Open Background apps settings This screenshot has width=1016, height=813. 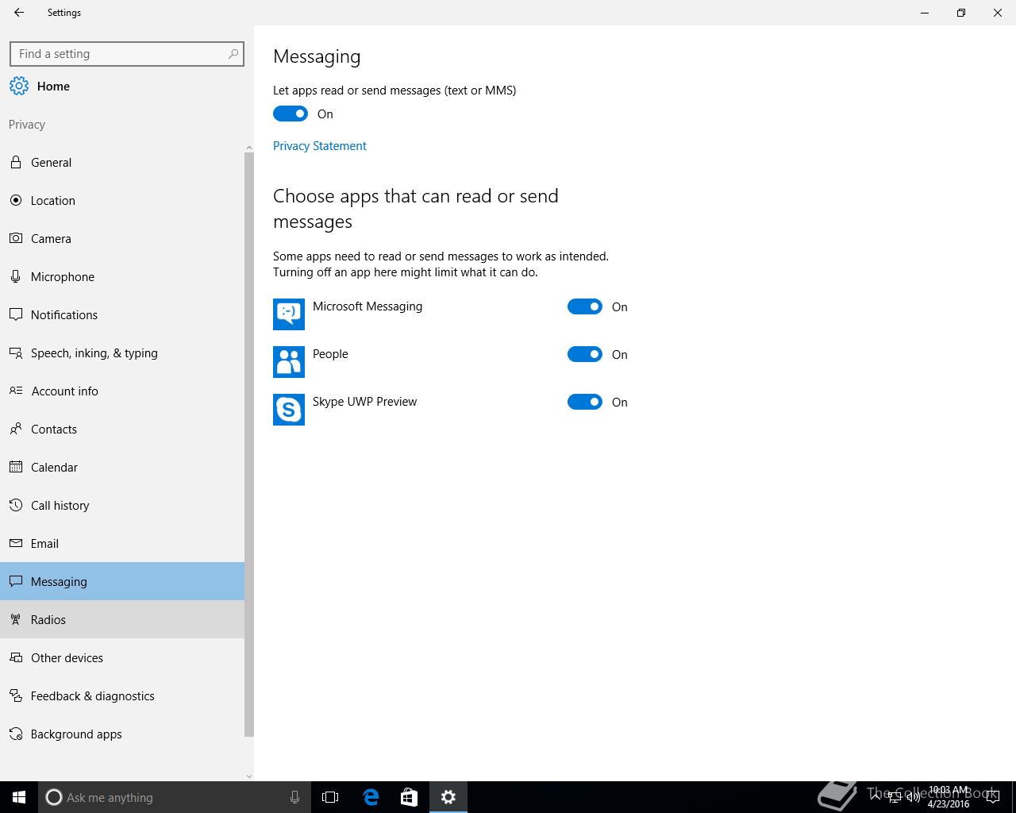pyautogui.click(x=122, y=734)
